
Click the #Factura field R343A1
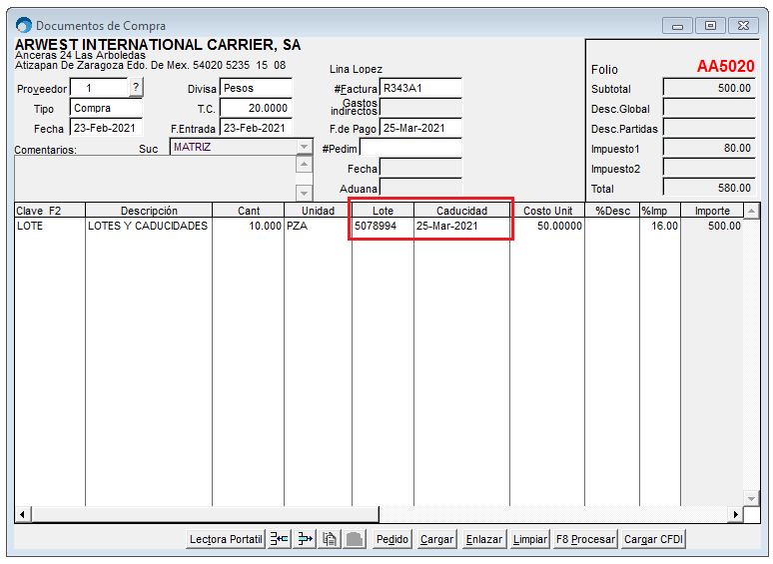tap(420, 88)
